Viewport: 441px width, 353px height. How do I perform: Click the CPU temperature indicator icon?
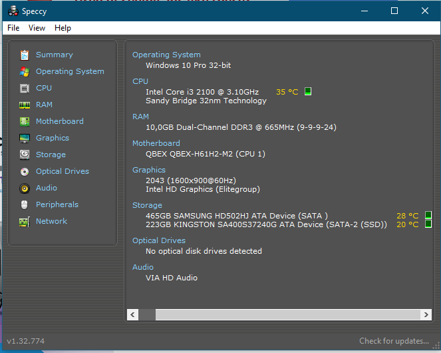(x=308, y=91)
